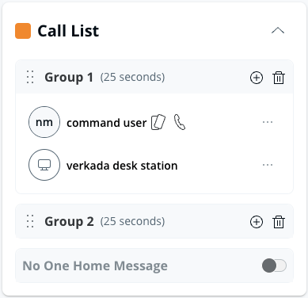Click the Group 1 25 seconds duration
This screenshot has height=298, width=308.
tap(132, 77)
